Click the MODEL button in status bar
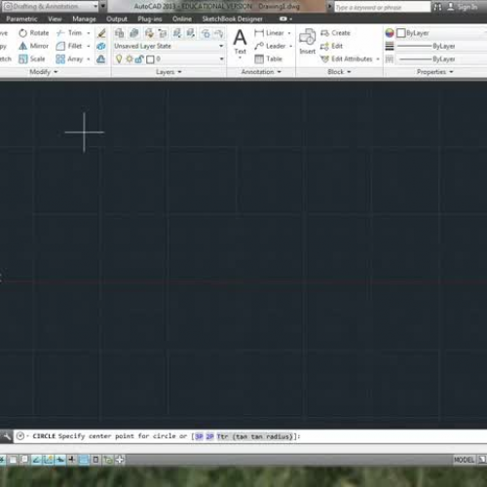 [464, 460]
